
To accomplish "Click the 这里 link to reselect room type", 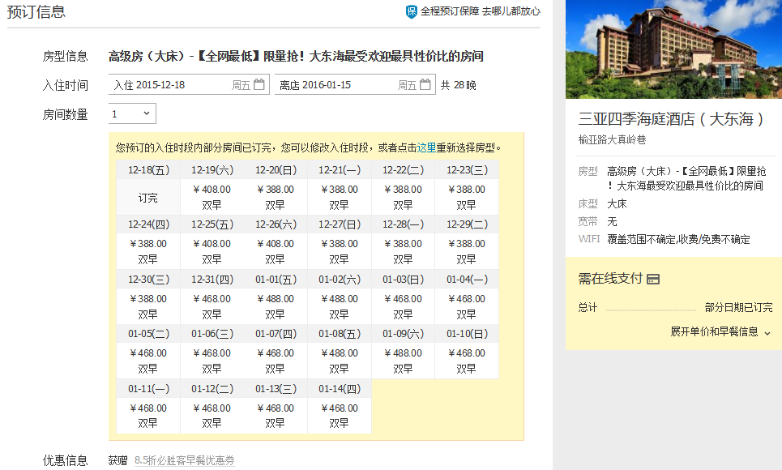I will click(x=426, y=147).
